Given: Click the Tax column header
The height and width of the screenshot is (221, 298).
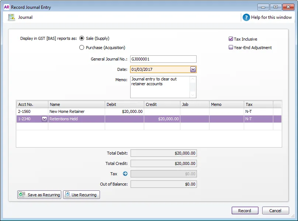Looking at the screenshot, I should pyautogui.click(x=259, y=104).
